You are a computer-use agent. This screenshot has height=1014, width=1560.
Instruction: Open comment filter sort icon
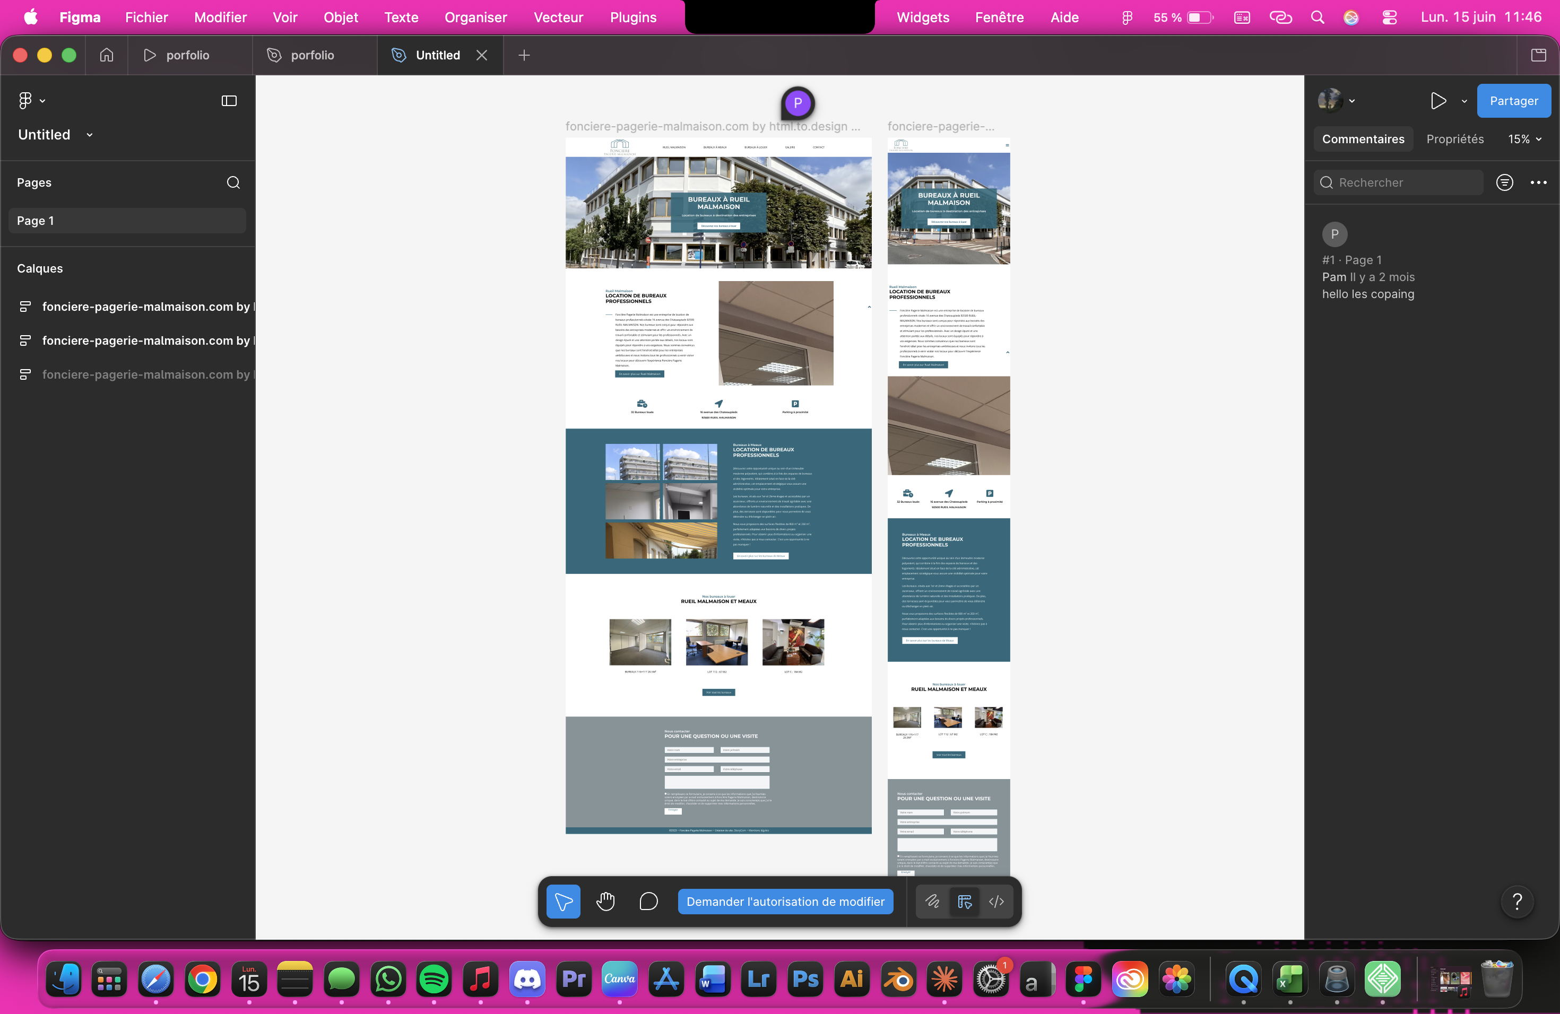click(x=1504, y=183)
